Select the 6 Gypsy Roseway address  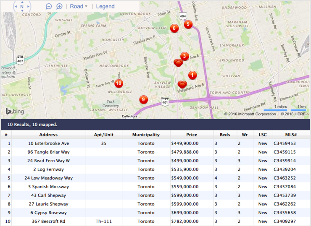pos(48,213)
